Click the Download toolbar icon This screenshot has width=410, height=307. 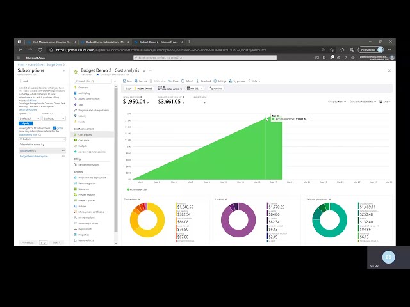pos(197,81)
